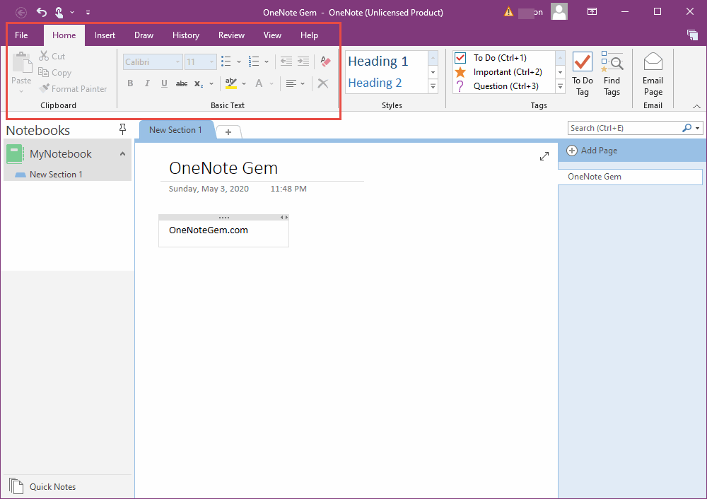707x499 pixels.
Task: Open Ribbon Display Options
Action: click(x=592, y=12)
